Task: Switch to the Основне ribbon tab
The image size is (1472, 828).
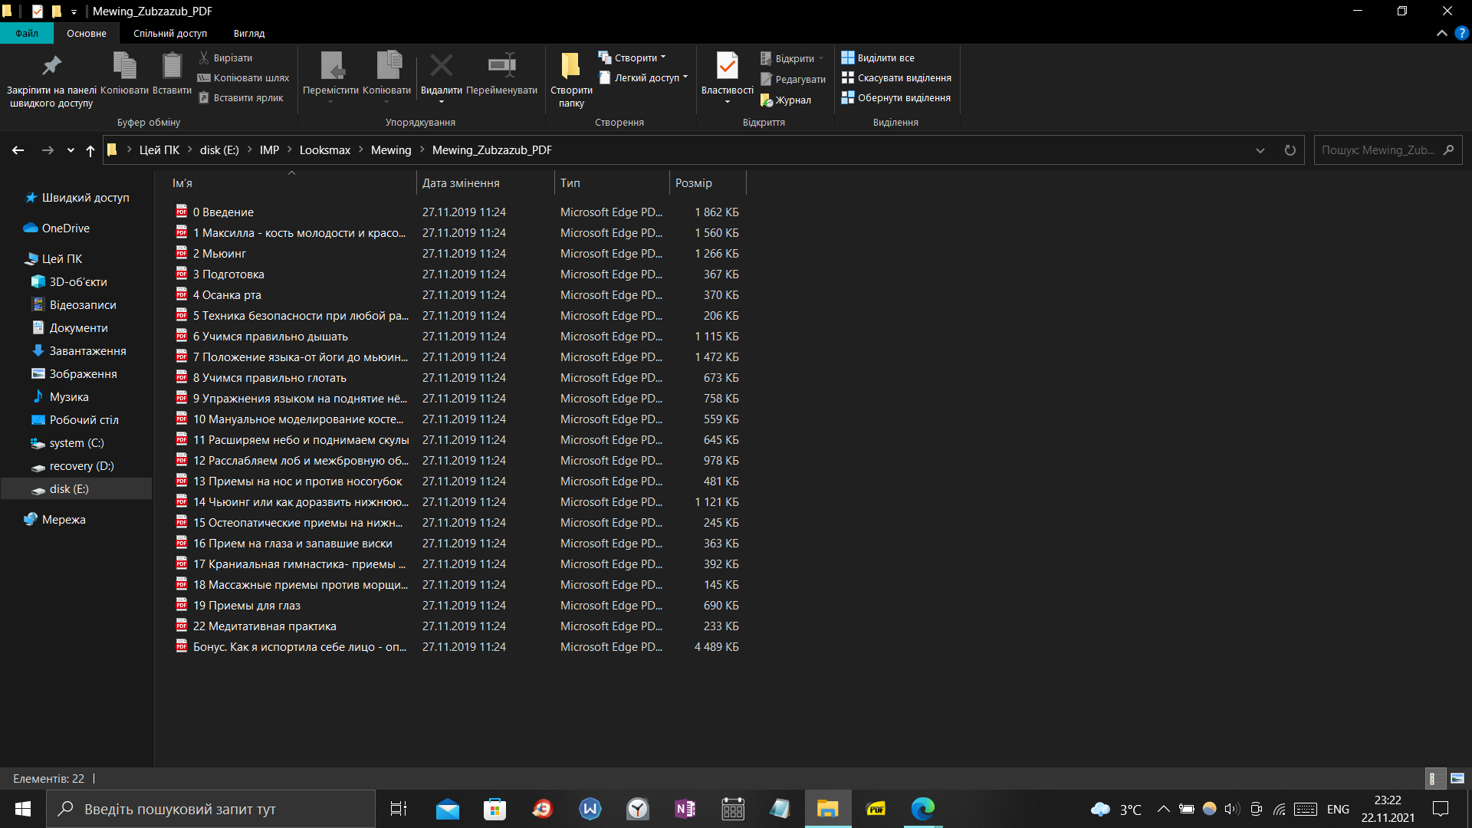Action: pos(87,33)
